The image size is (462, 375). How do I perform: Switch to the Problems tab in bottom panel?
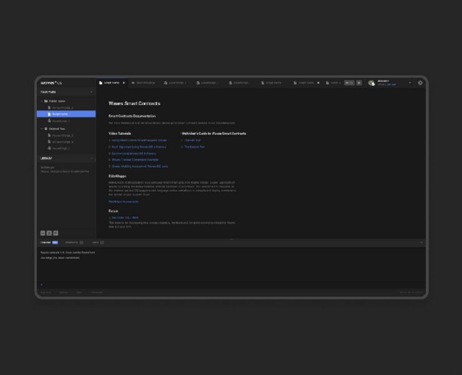click(x=73, y=242)
